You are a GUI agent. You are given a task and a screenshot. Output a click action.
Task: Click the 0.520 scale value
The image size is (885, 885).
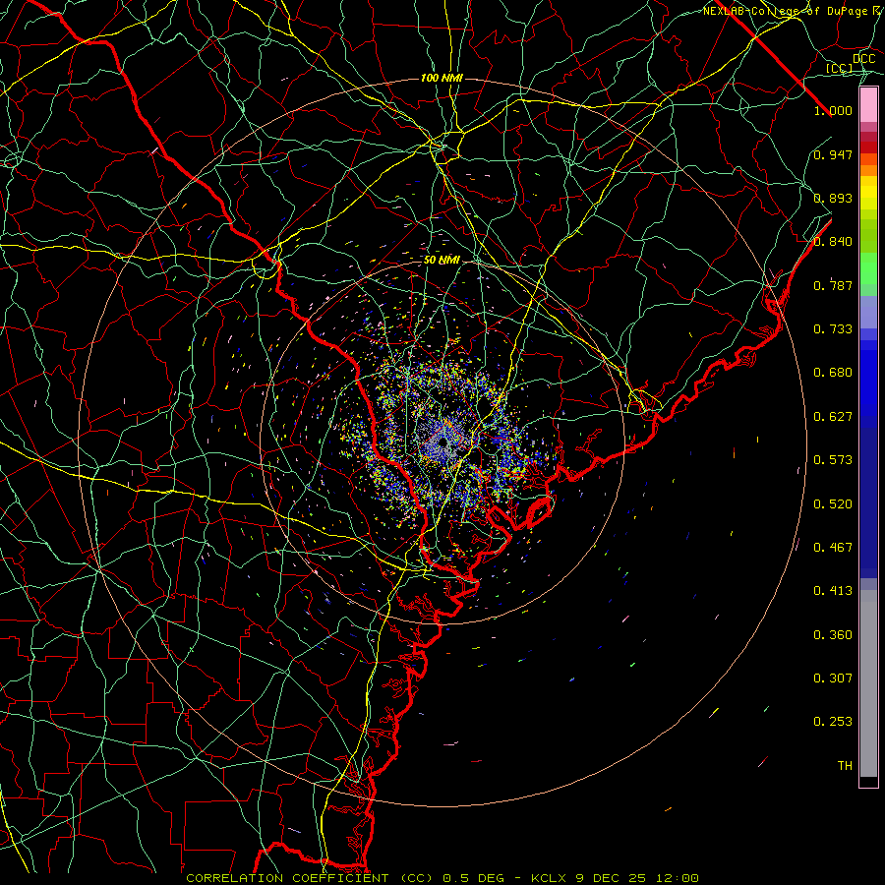point(833,504)
